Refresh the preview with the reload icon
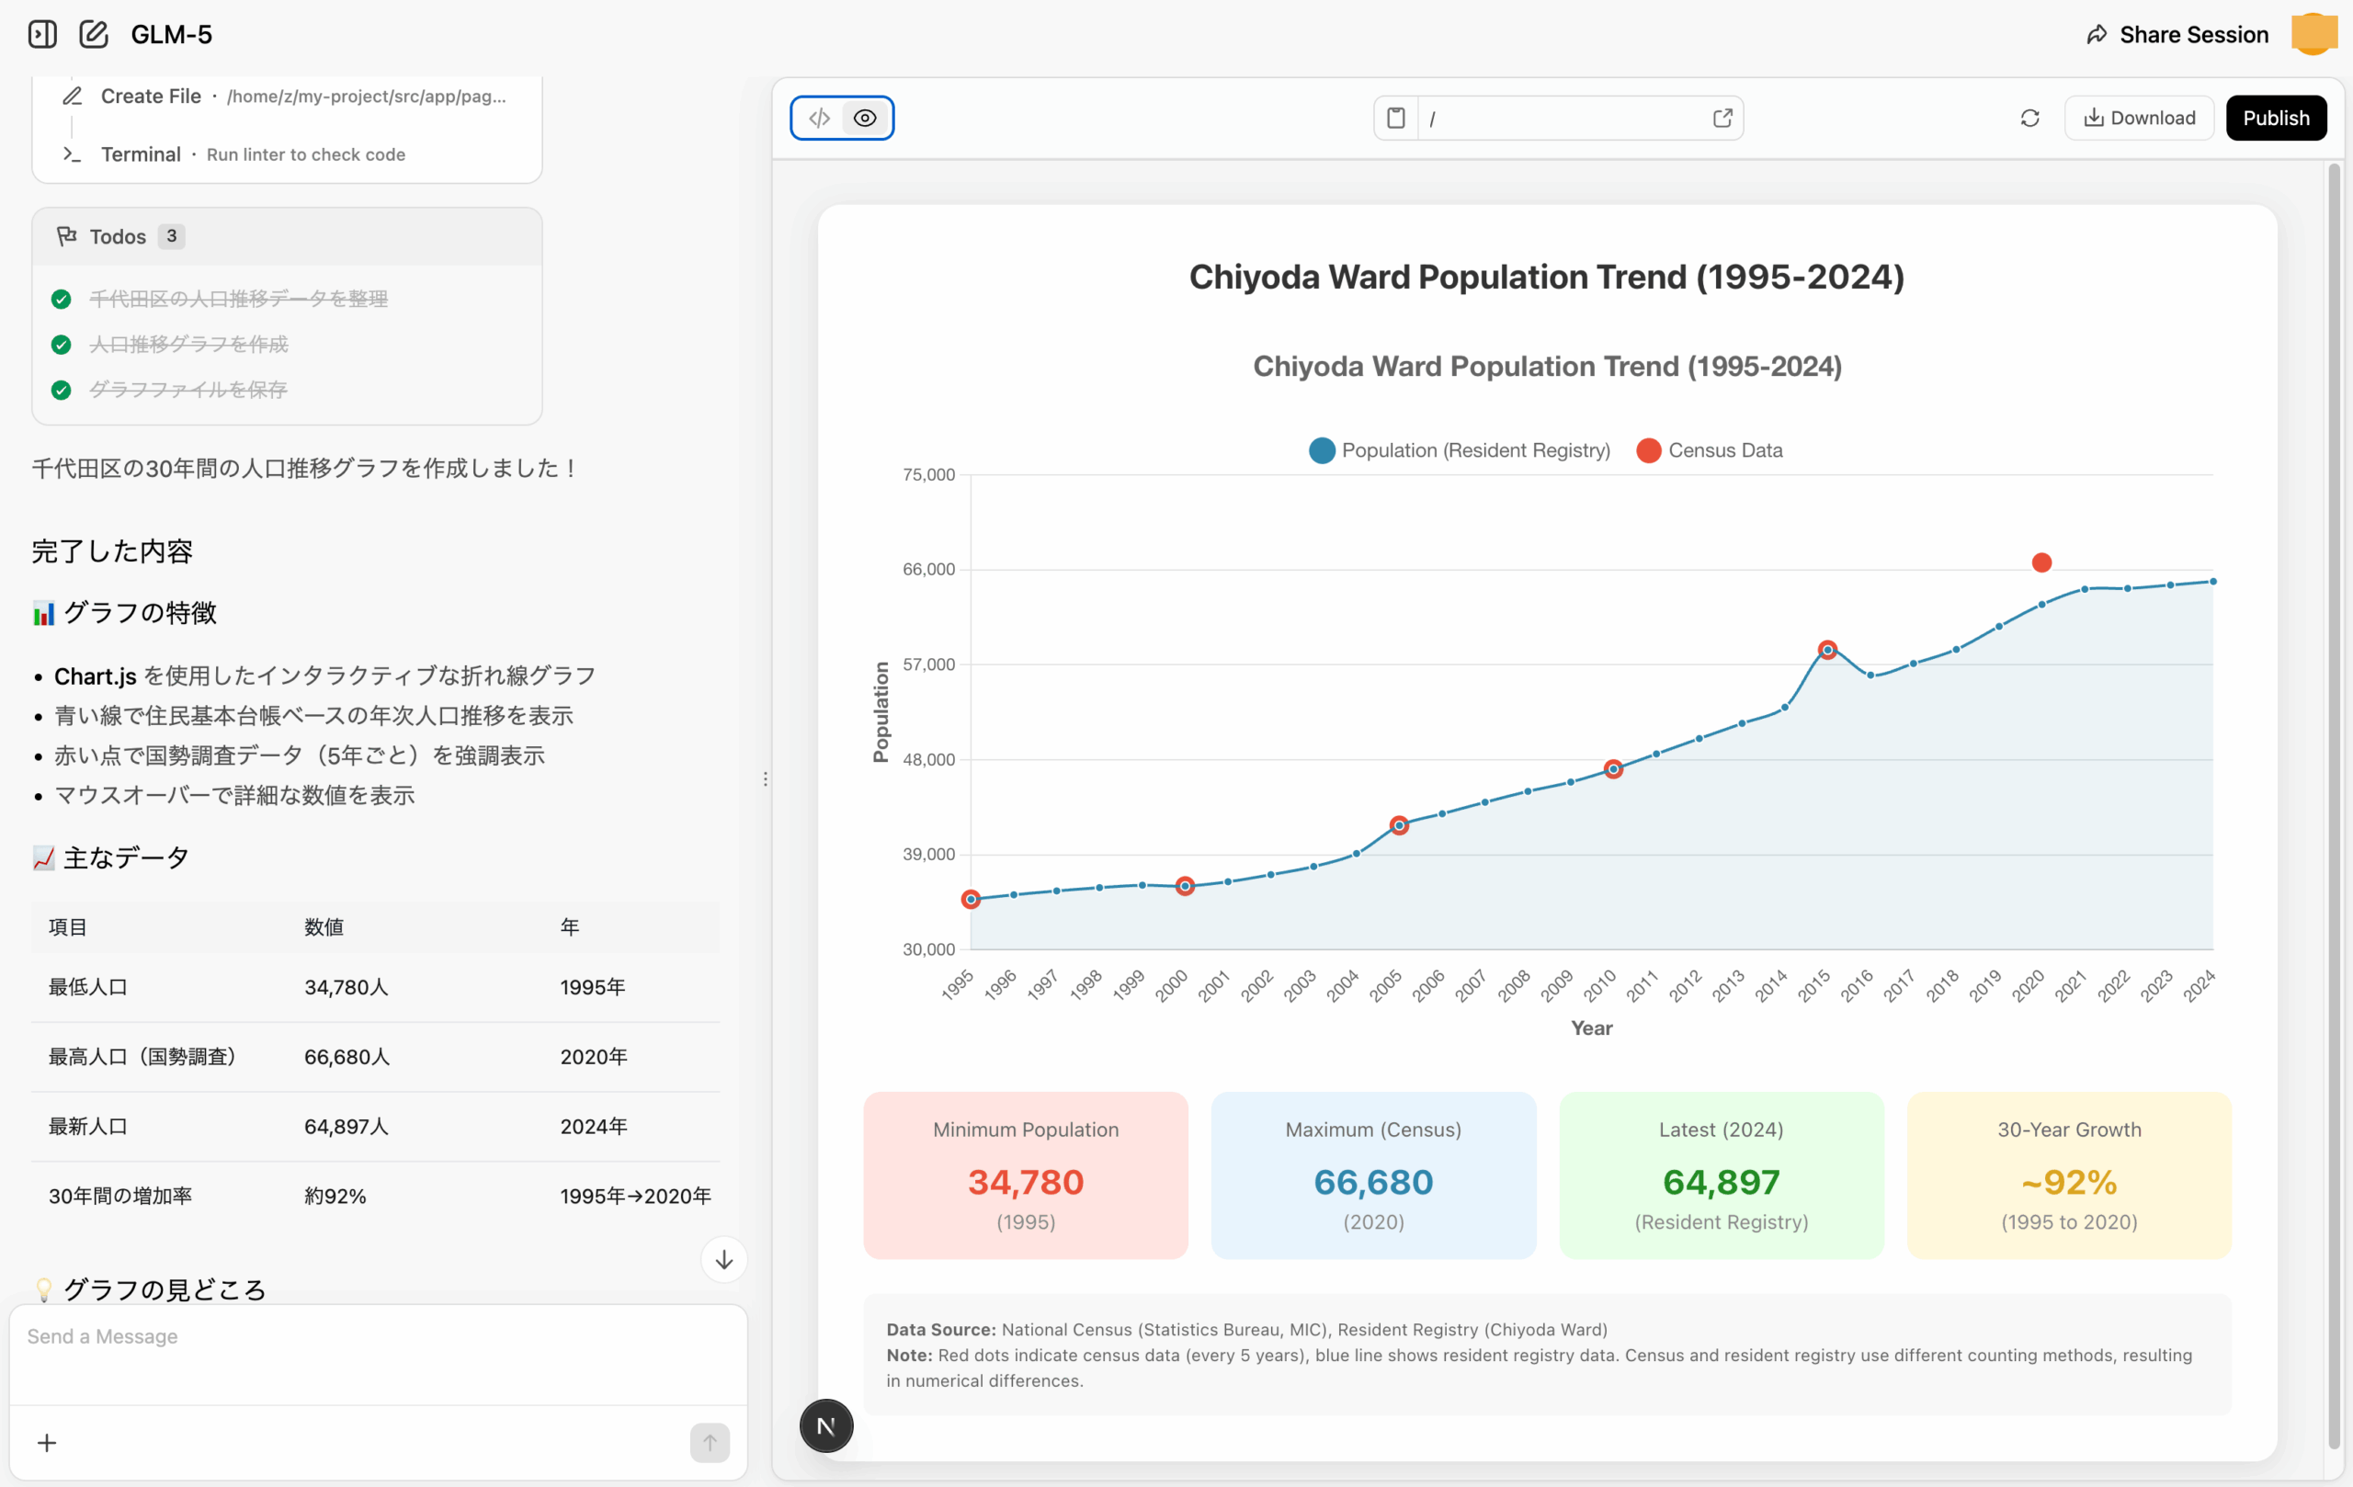The height and width of the screenshot is (1487, 2353). (x=2029, y=118)
